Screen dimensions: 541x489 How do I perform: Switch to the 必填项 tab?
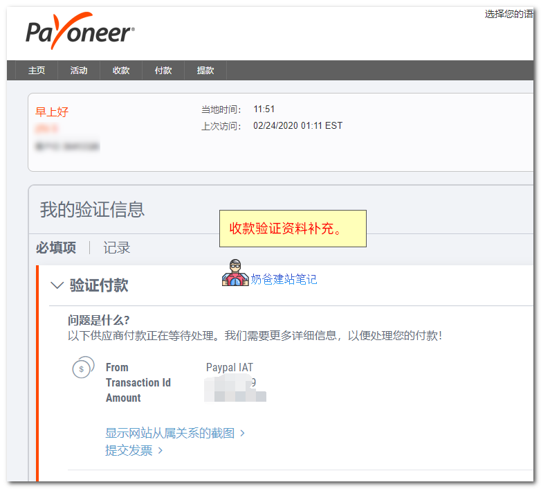pyautogui.click(x=56, y=248)
